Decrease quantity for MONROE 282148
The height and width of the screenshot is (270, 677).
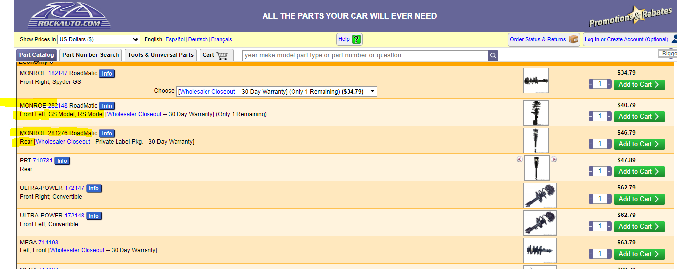click(591, 117)
